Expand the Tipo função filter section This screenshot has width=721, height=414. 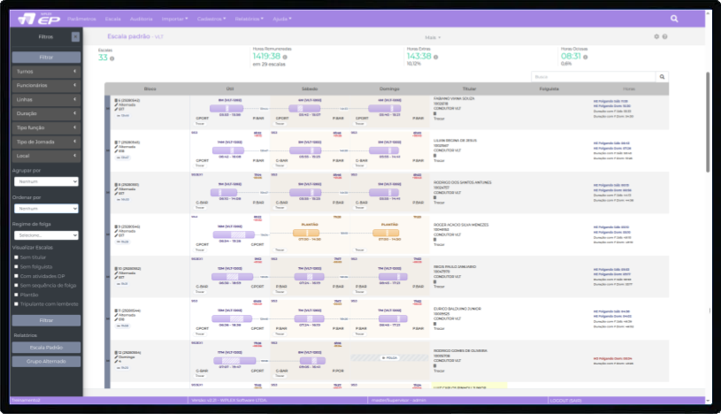pos(46,127)
